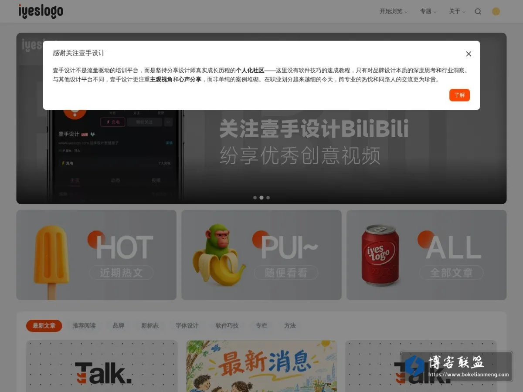523x392 pixels.
Task: Switch to the 推荐阅读 tab
Action: [84, 326]
